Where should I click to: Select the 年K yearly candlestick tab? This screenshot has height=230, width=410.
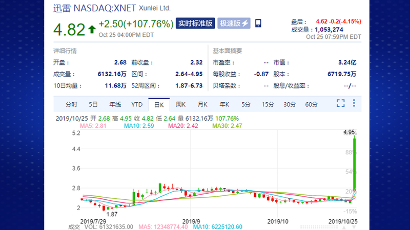(224, 105)
